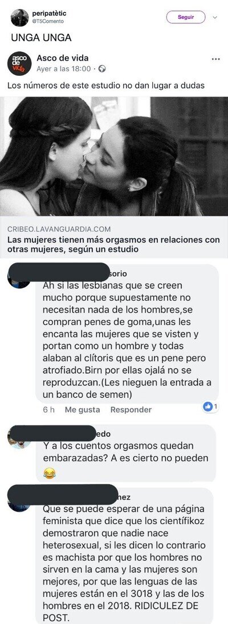Click the public globe privacy icon

point(102,69)
